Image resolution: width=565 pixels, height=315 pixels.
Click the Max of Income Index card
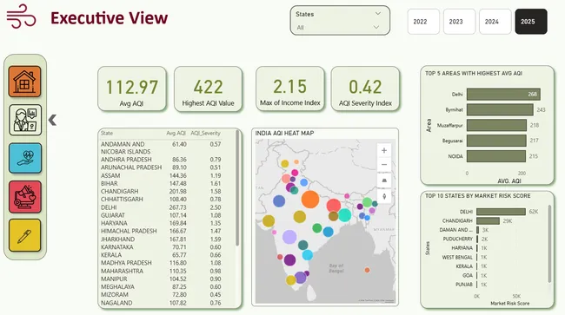pos(290,89)
